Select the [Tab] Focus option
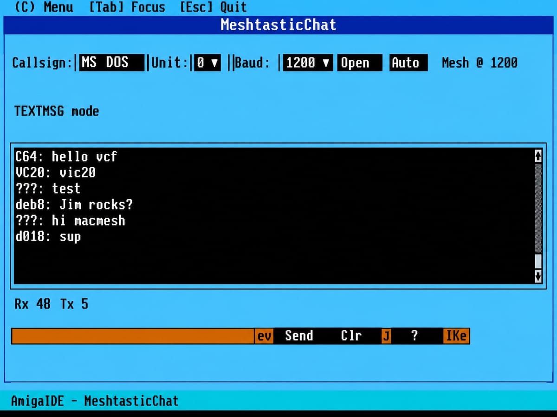 (127, 7)
